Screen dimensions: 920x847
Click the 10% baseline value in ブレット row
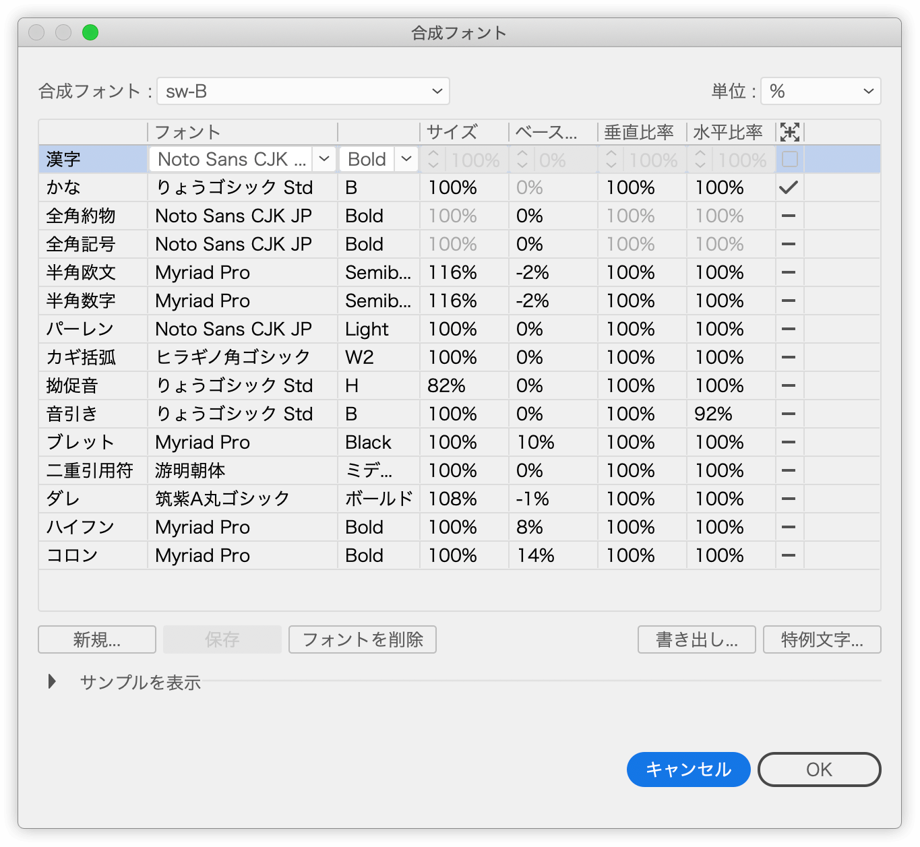click(x=535, y=442)
